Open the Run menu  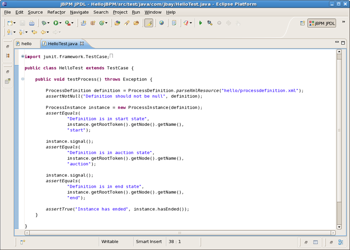click(x=136, y=12)
